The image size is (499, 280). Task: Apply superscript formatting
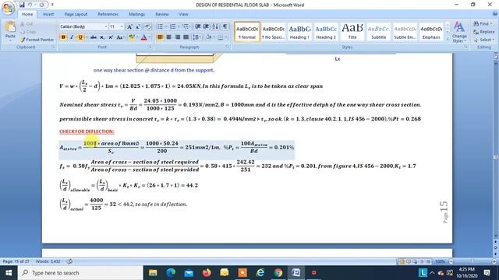click(111, 37)
